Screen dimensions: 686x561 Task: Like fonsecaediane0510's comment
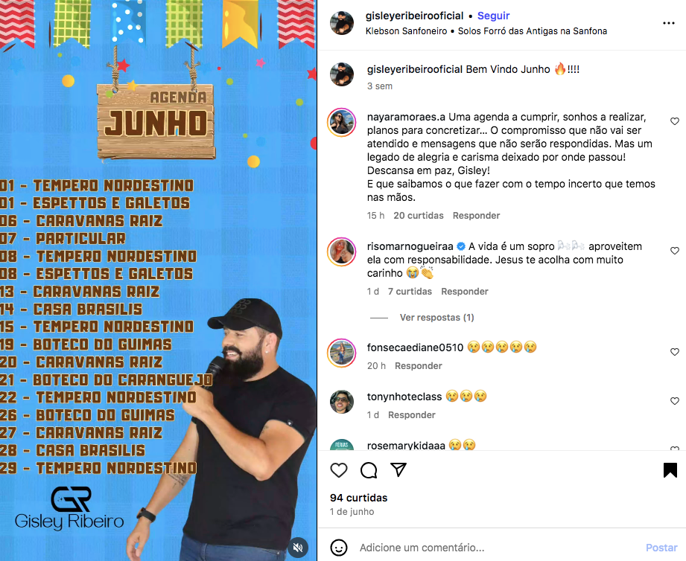click(x=675, y=352)
